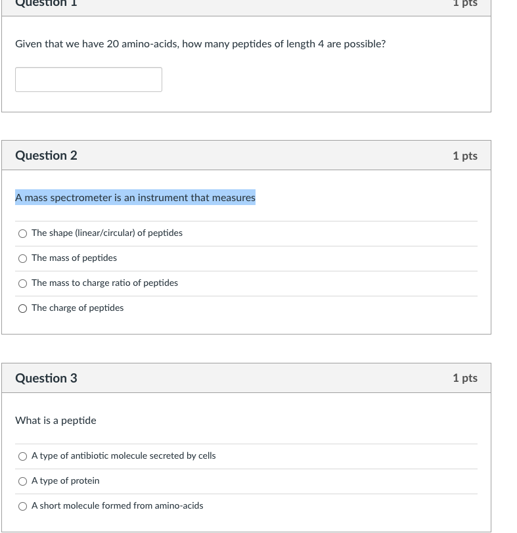Select 'A type of protein' radio button

tap(23, 481)
